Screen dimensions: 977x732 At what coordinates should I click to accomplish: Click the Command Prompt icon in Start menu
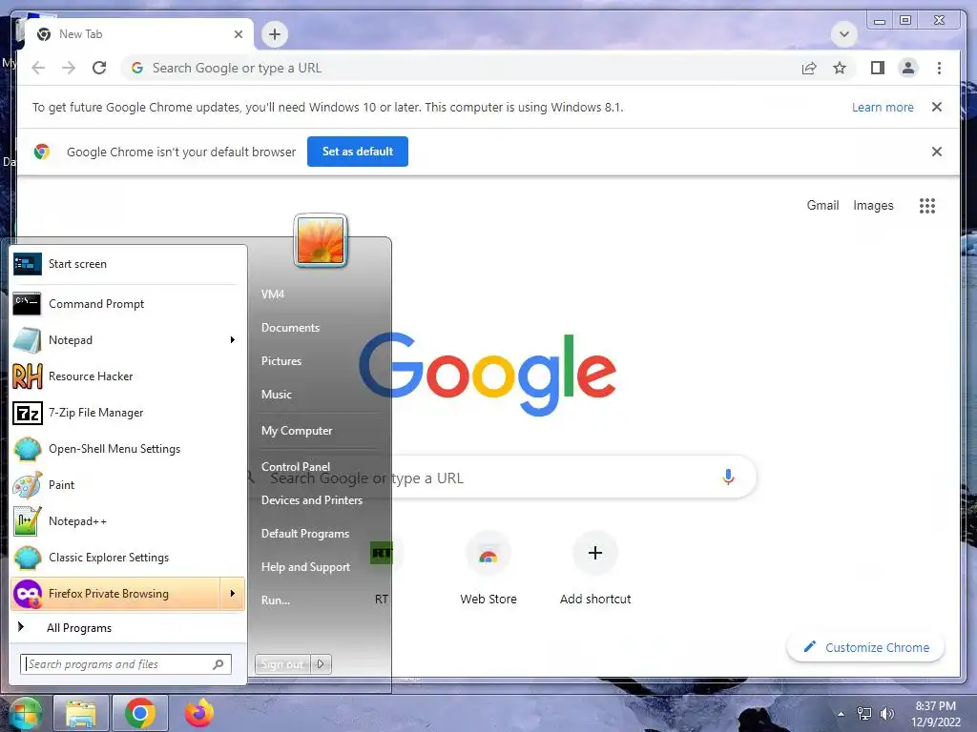27,304
